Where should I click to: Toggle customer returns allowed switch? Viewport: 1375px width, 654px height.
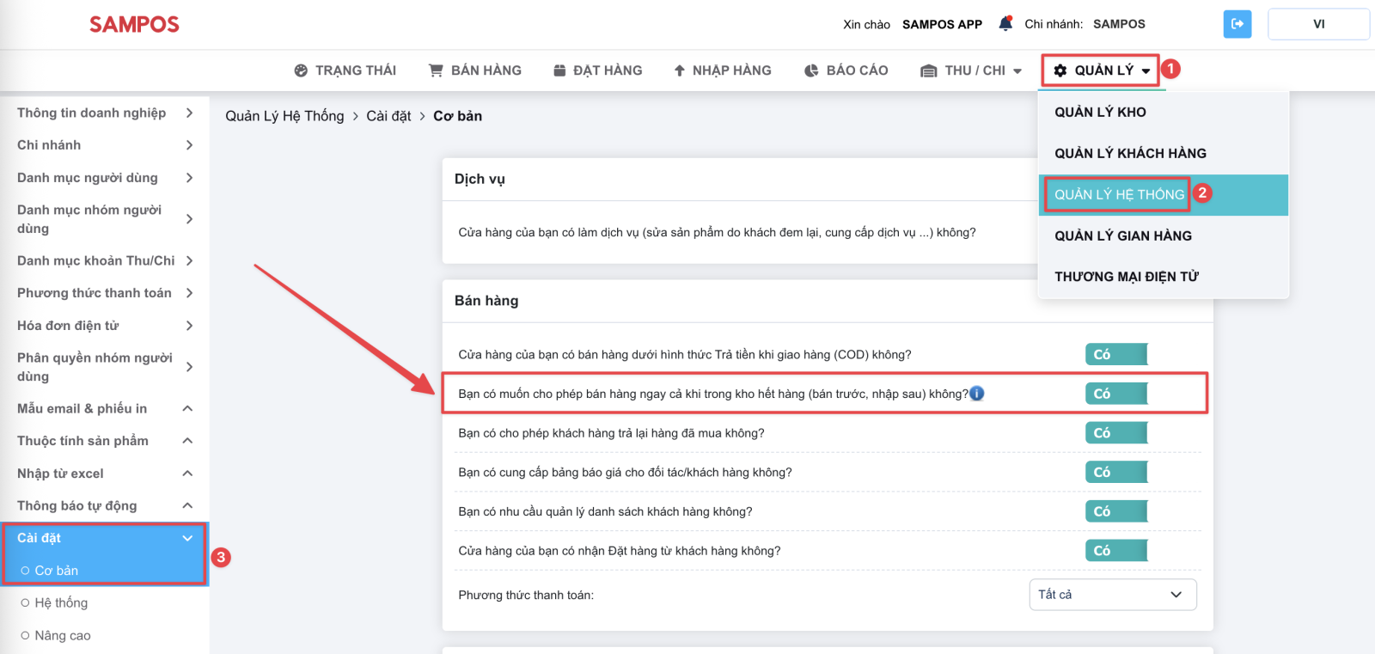[1115, 433]
